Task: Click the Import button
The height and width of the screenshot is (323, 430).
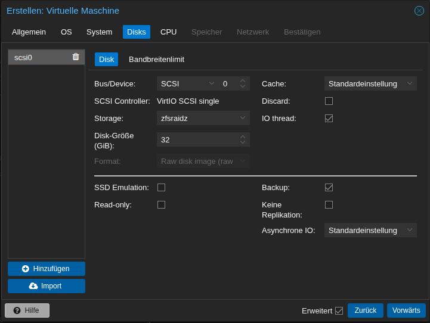Action: tap(47, 285)
